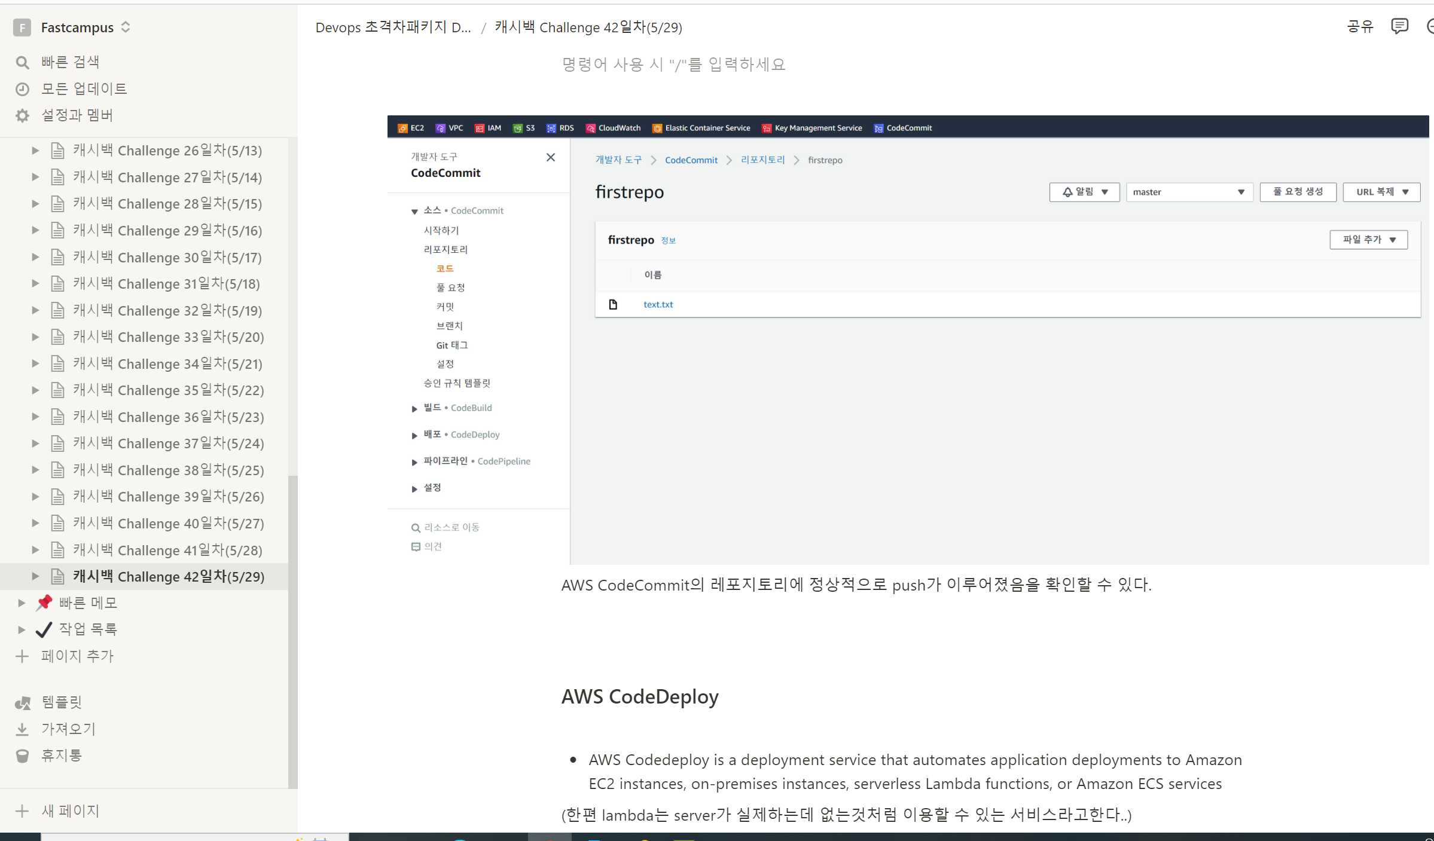Viewport: 1434px width, 841px height.
Task: Click the import download icon
Action: [x=22, y=729]
